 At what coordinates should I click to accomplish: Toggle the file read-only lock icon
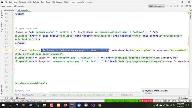(186, 101)
